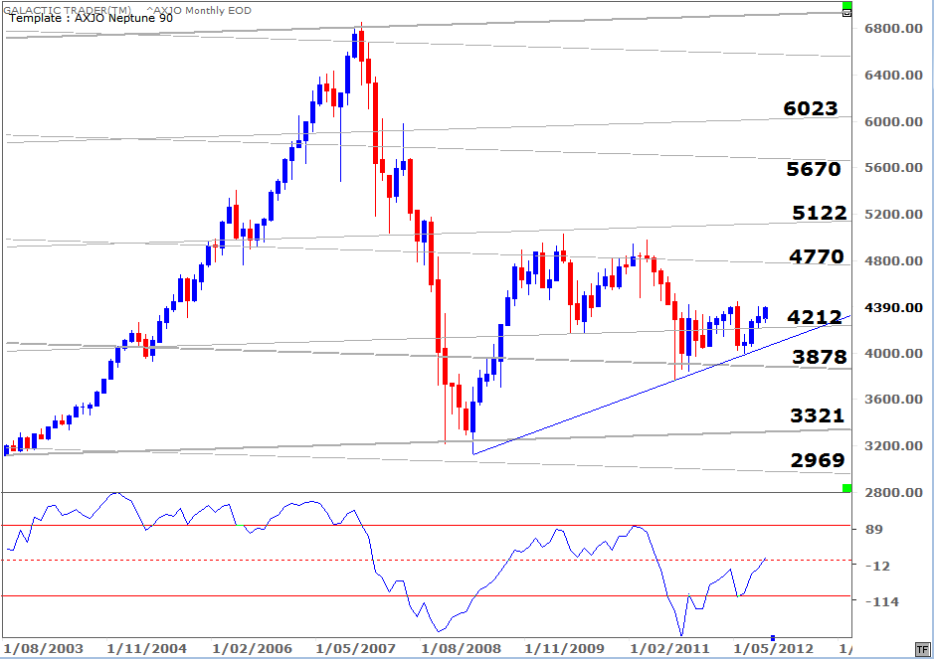Click the blue marker on the date axis
This screenshot has height=659, width=934.
pyautogui.click(x=773, y=637)
